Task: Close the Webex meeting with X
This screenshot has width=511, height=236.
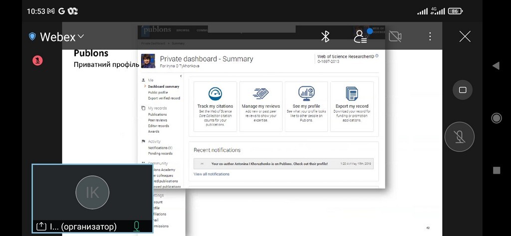Action: click(465, 36)
